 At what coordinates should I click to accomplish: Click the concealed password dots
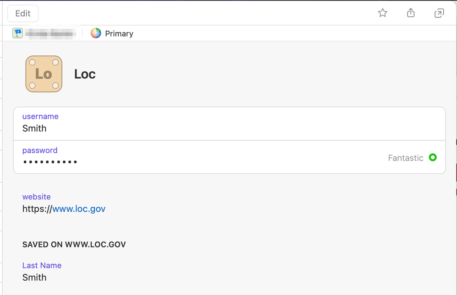pyautogui.click(x=50, y=162)
